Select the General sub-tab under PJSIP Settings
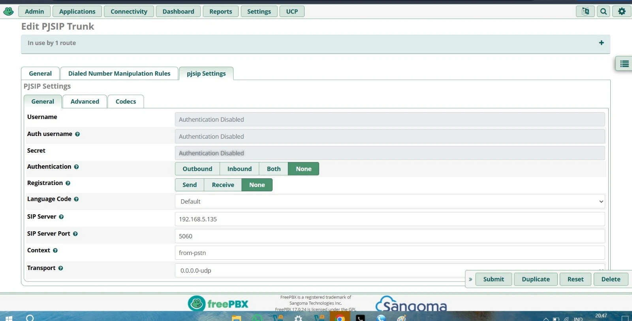632x321 pixels. 43,102
